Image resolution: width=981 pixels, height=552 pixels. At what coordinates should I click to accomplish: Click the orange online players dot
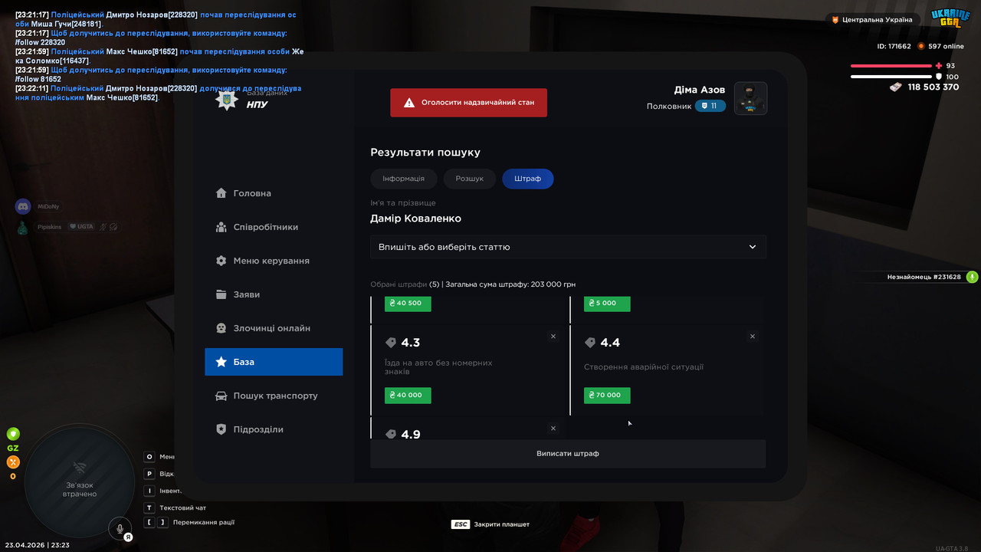921,46
